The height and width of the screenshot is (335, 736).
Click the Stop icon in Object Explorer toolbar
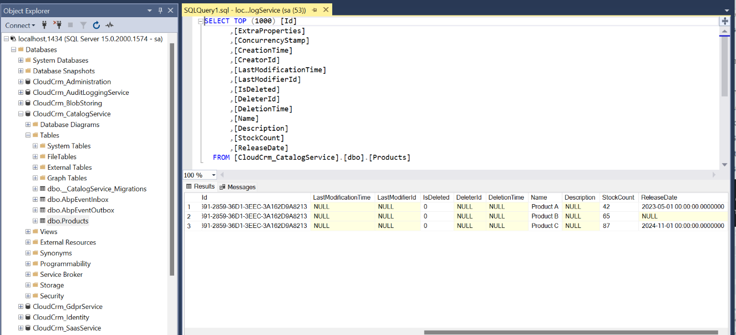coord(70,26)
